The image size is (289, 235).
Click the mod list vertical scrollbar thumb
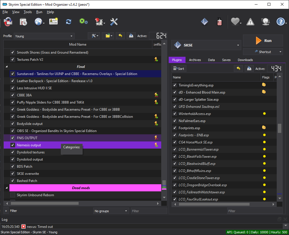pyautogui.click(x=164, y=185)
